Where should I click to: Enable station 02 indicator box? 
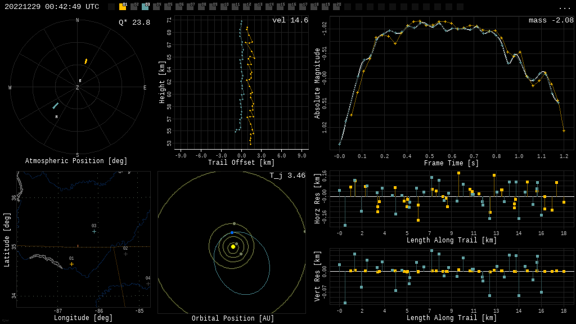134,7
